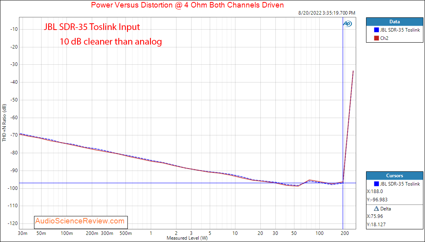Click the blue cursor swatch in Cursors panel
The image size is (425, 242).
click(376, 184)
